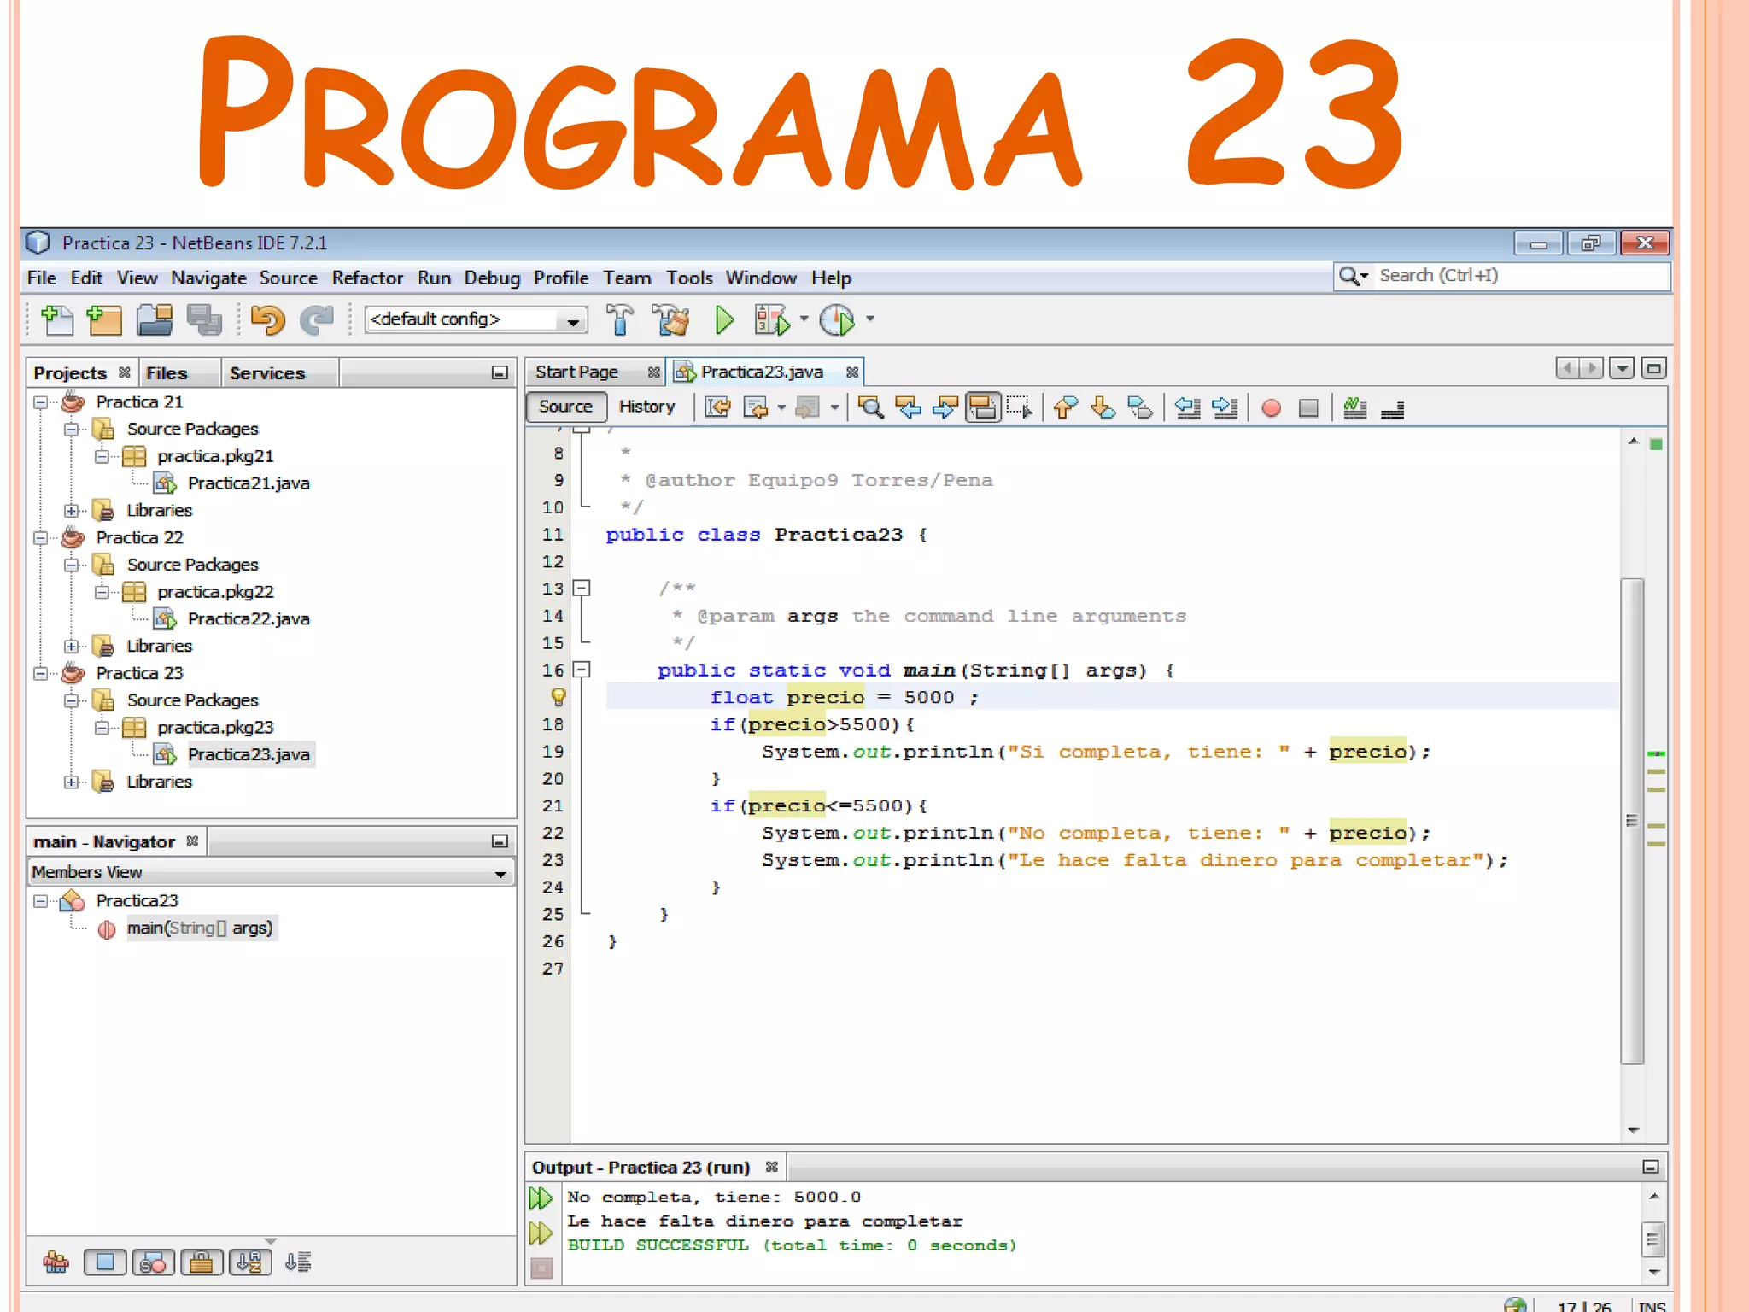The width and height of the screenshot is (1749, 1312).
Task: Toggle Sort by Source icon in Navigator
Action: coord(298,1262)
